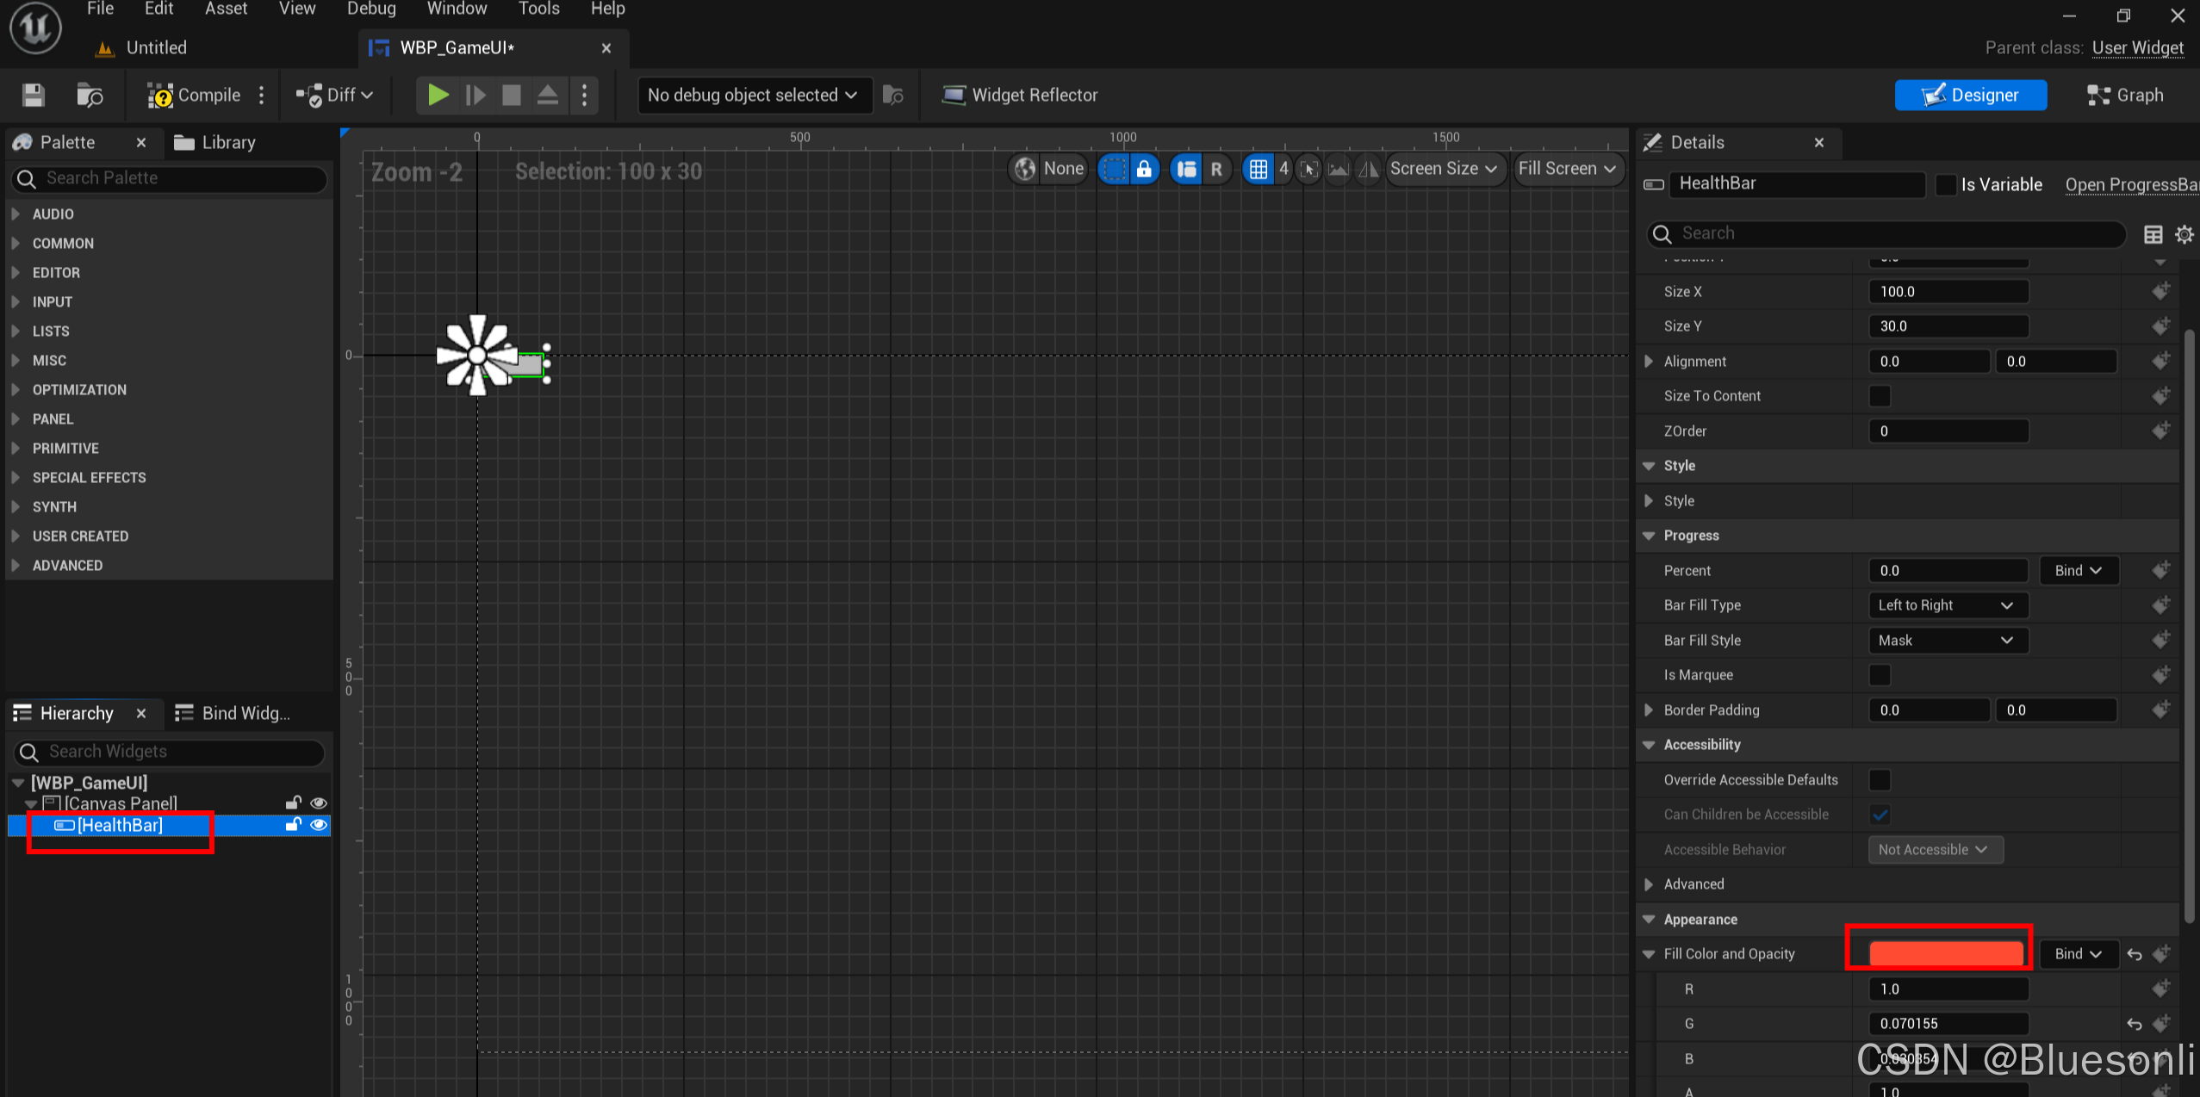
Task: Open the Screen Size dropdown
Action: [1445, 169]
